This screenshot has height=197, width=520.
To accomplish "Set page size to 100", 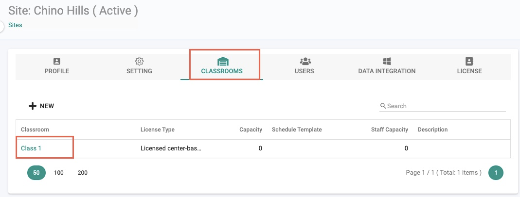I will (x=59, y=173).
